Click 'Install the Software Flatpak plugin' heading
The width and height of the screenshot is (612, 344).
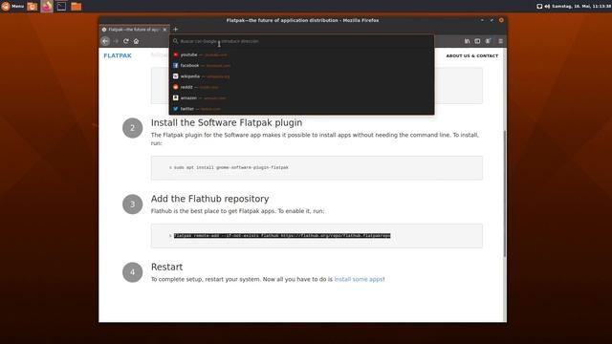[227, 122]
